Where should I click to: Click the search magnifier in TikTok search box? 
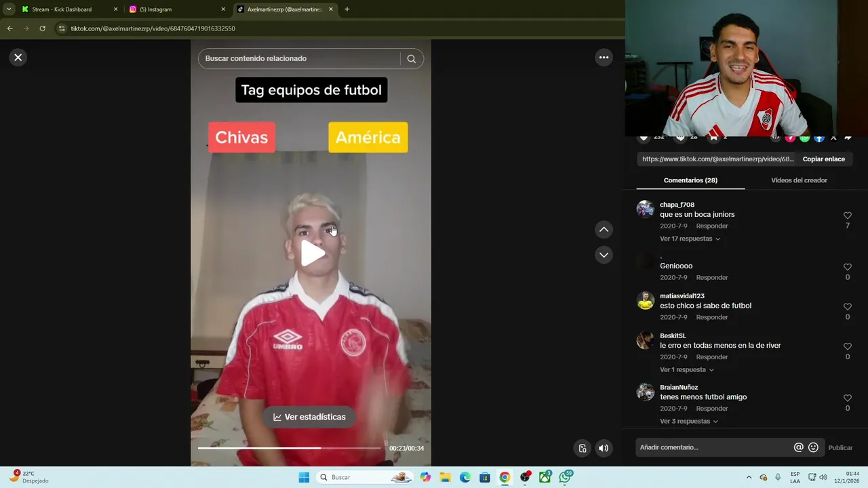411,59
